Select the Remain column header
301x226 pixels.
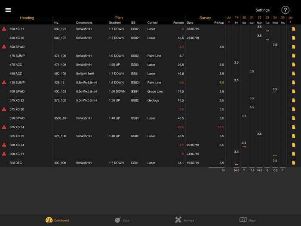[x=178, y=22]
